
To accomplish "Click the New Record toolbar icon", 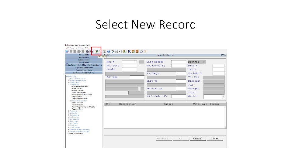I will pos(97,51).
